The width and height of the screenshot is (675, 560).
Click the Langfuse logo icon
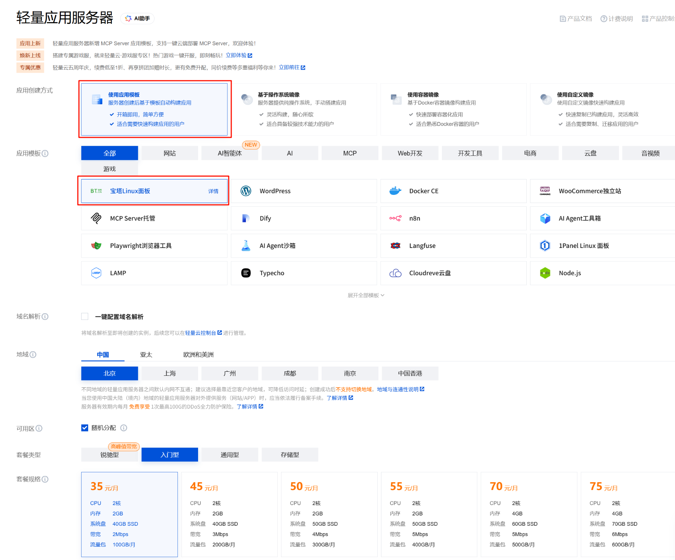(395, 245)
